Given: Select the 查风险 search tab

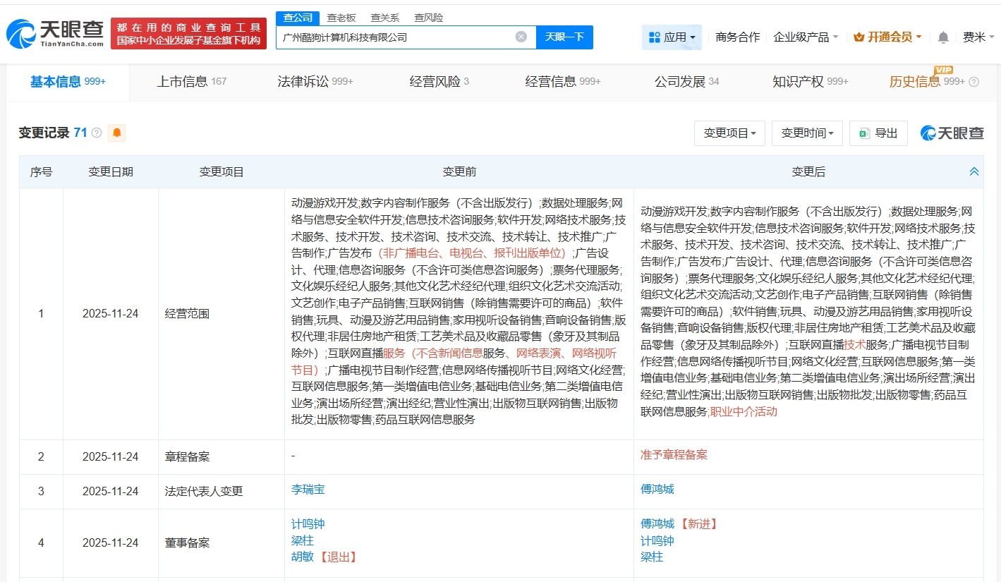Looking at the screenshot, I should click(428, 17).
